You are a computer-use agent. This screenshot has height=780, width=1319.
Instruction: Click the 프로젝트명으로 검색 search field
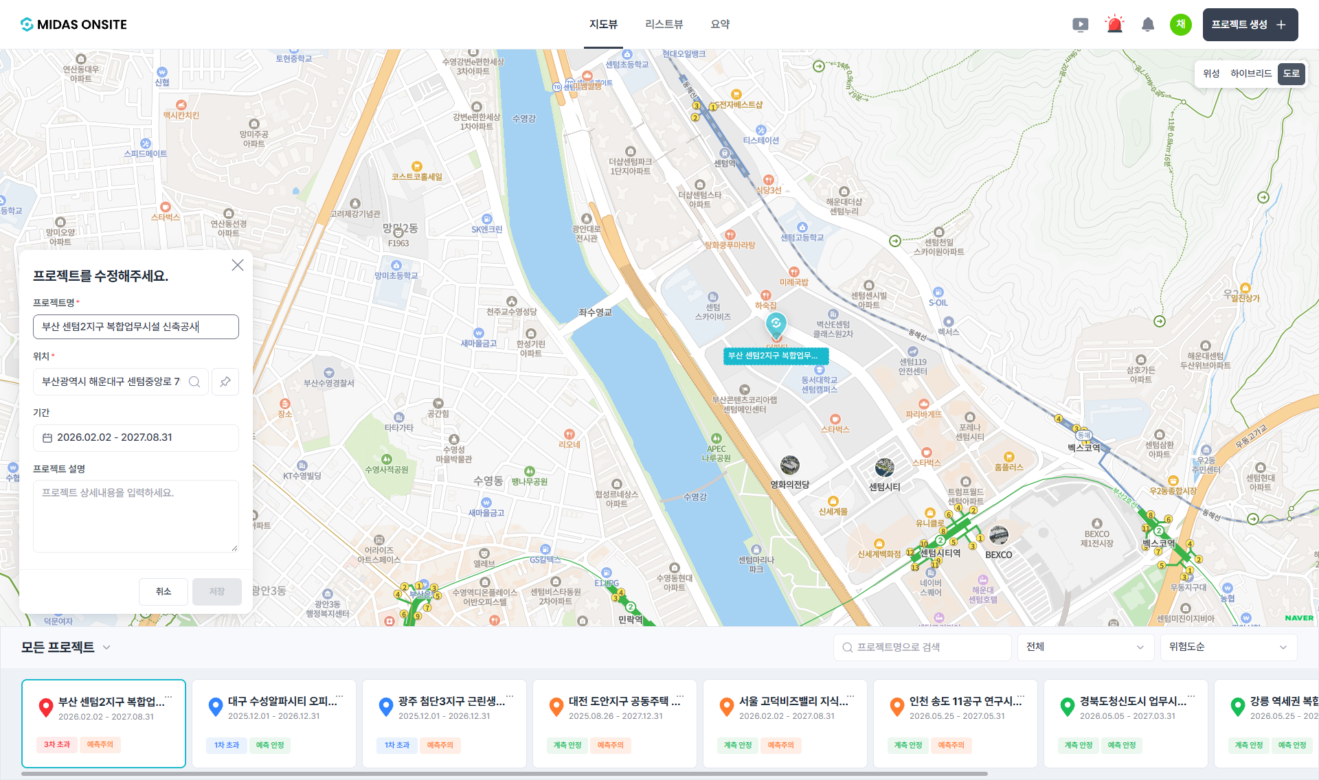tap(922, 647)
